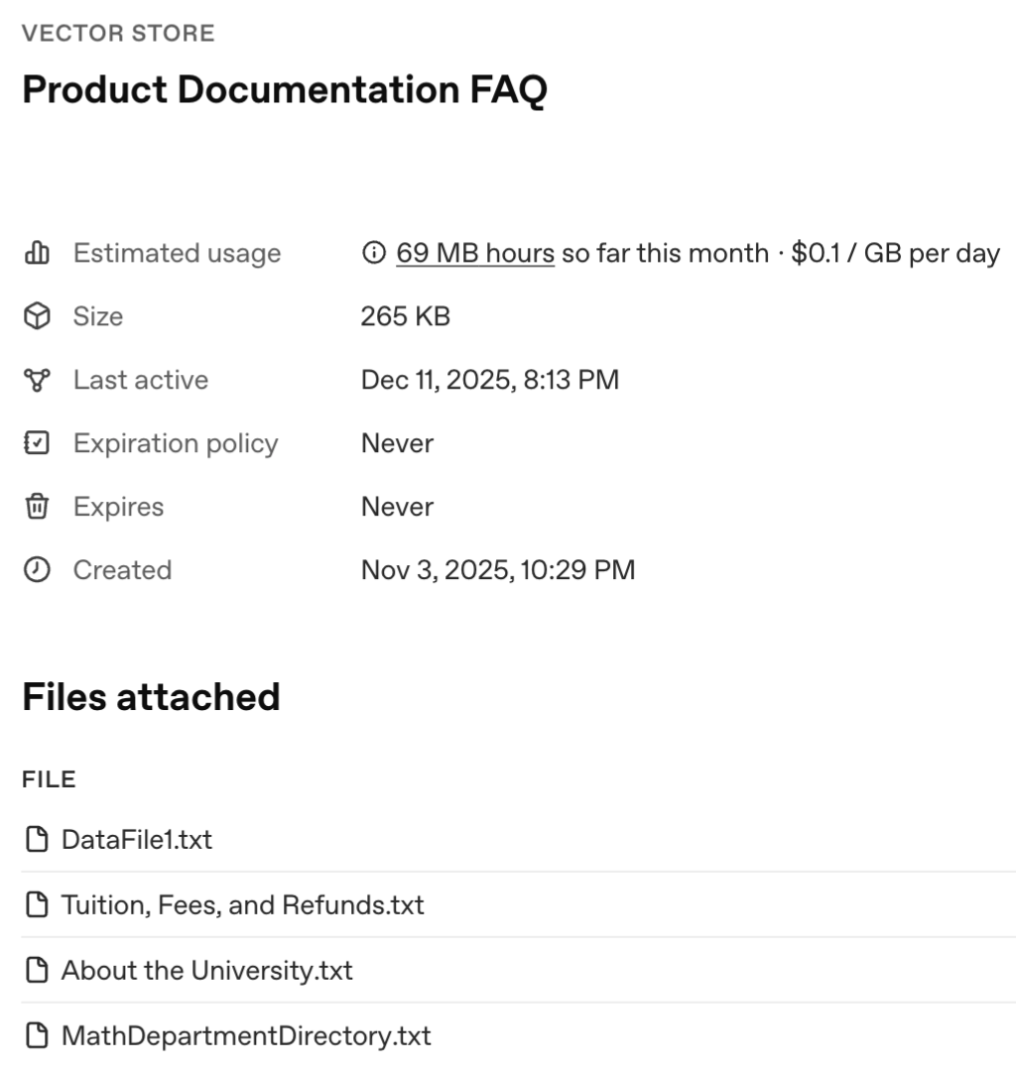Image resolution: width=1016 pixels, height=1071 pixels.
Task: Select the cube icon next to Size
Action: [37, 316]
